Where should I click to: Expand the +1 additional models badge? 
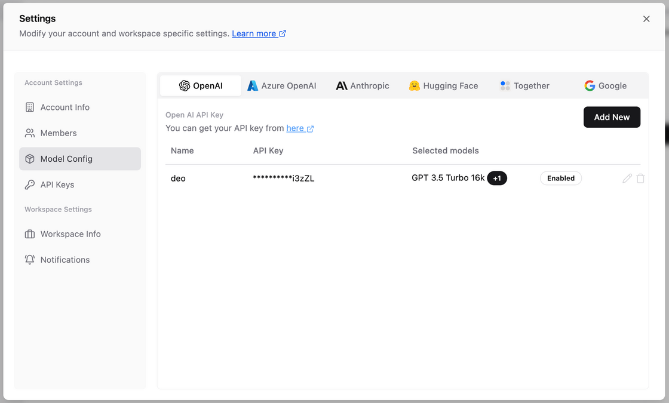[x=497, y=179]
